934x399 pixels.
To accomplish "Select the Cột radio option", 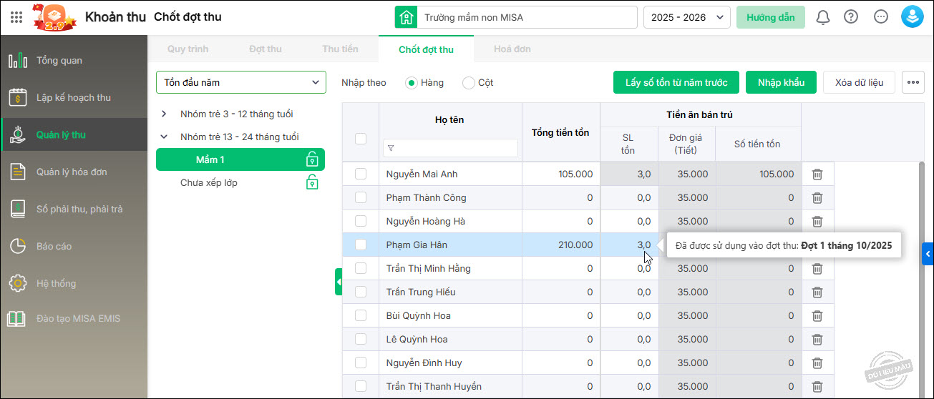I will coord(469,83).
